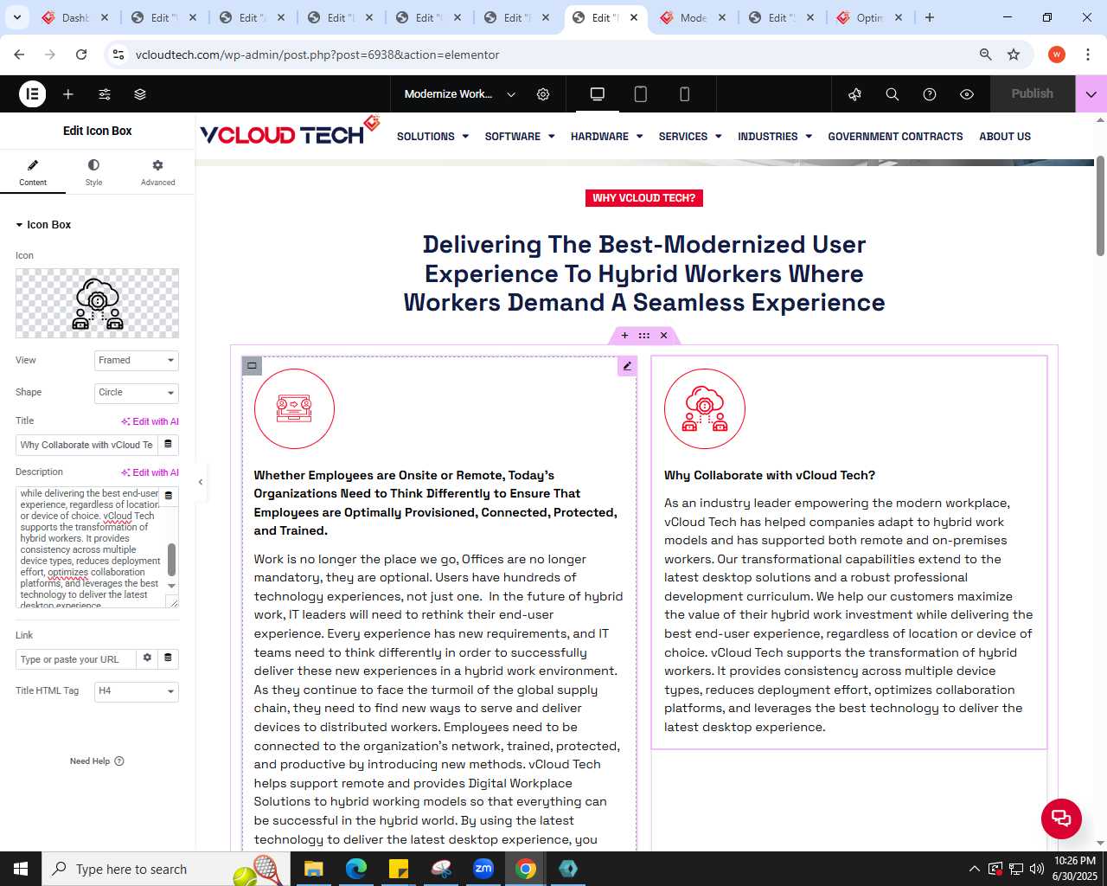Click the vCloud Tech logo
Image resolution: width=1107 pixels, height=886 pixels.
pyautogui.click(x=289, y=132)
